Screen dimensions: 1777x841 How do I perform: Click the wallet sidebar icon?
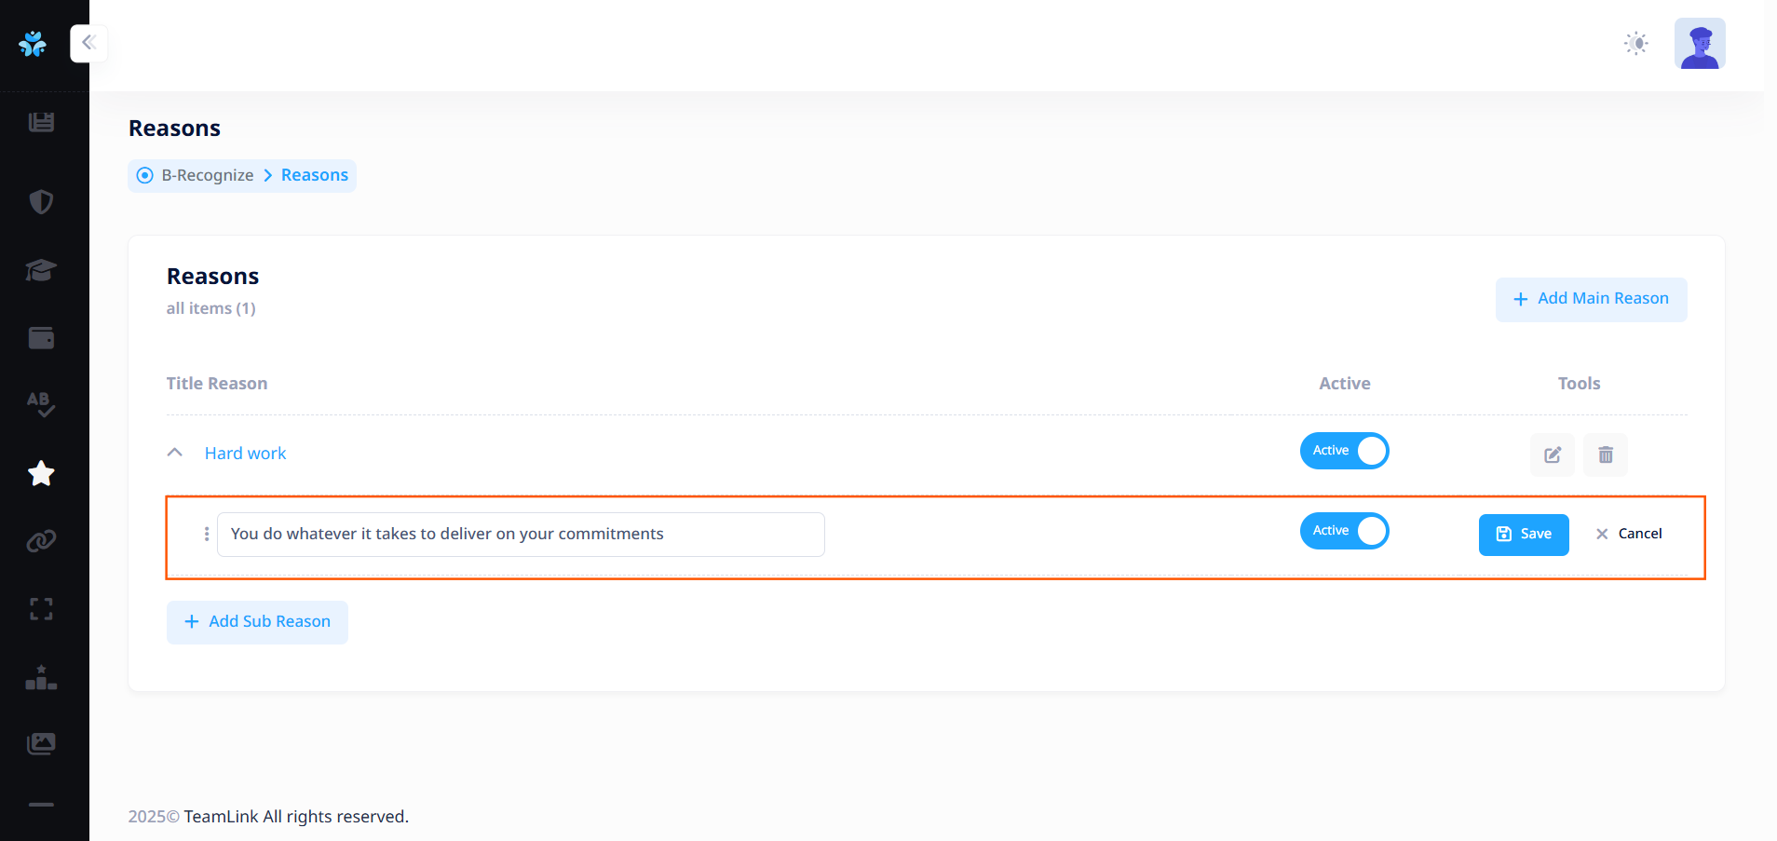tap(41, 338)
